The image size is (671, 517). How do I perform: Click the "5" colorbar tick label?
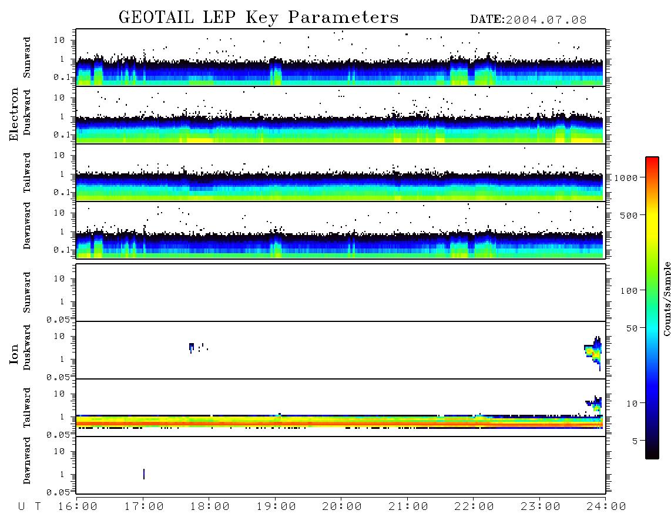coord(635,441)
